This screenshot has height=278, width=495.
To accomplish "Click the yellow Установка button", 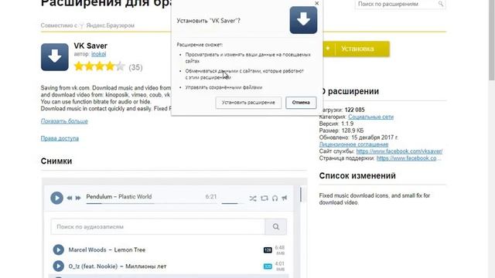I will [356, 49].
